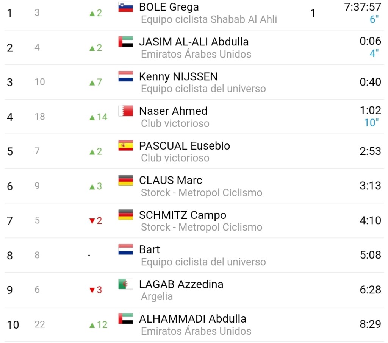Open Club victorioso team under PASCUAL Eusebio
The width and height of the screenshot is (388, 343).
(175, 158)
